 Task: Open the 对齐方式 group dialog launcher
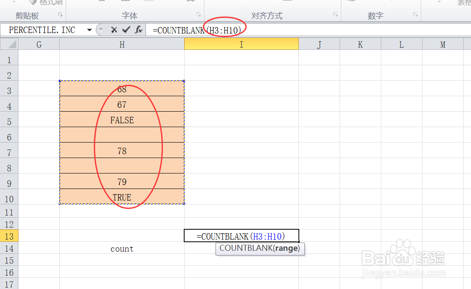335,14
